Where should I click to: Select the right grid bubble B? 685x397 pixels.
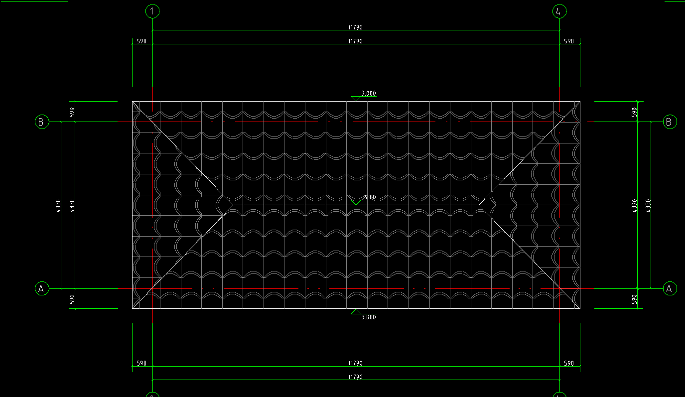[x=670, y=122]
